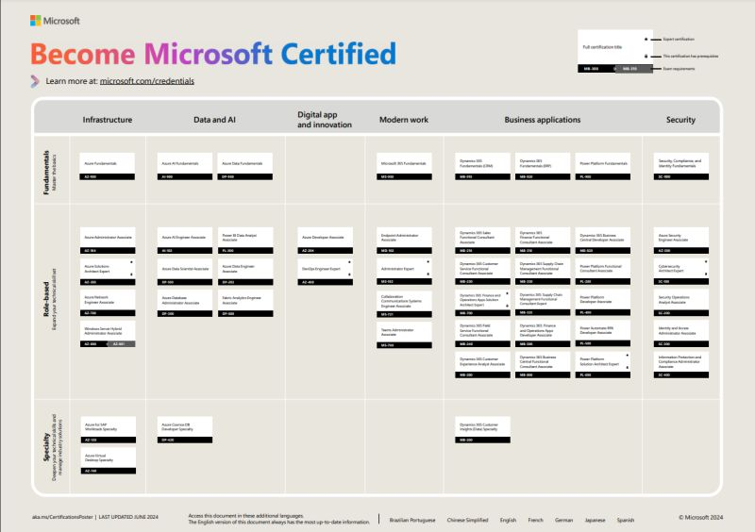Select the Azure Solutions Architect Expert card
This screenshot has height=532, width=755.
108,272
